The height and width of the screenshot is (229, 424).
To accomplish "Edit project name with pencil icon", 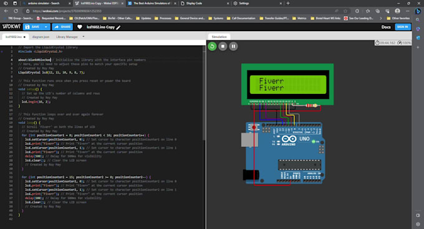I will tap(118, 27).
